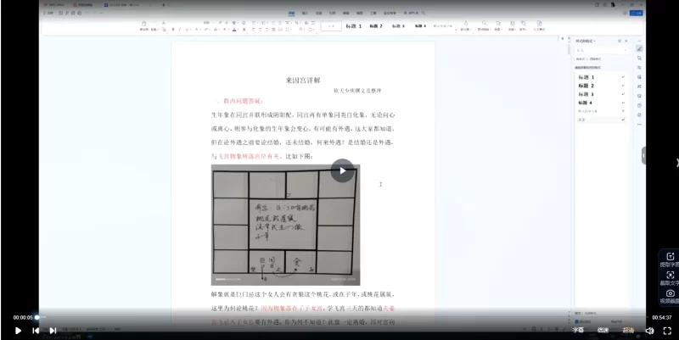The width and height of the screenshot is (679, 340).
Task: Apply 标题 1 style in styles panel
Action: click(586, 77)
